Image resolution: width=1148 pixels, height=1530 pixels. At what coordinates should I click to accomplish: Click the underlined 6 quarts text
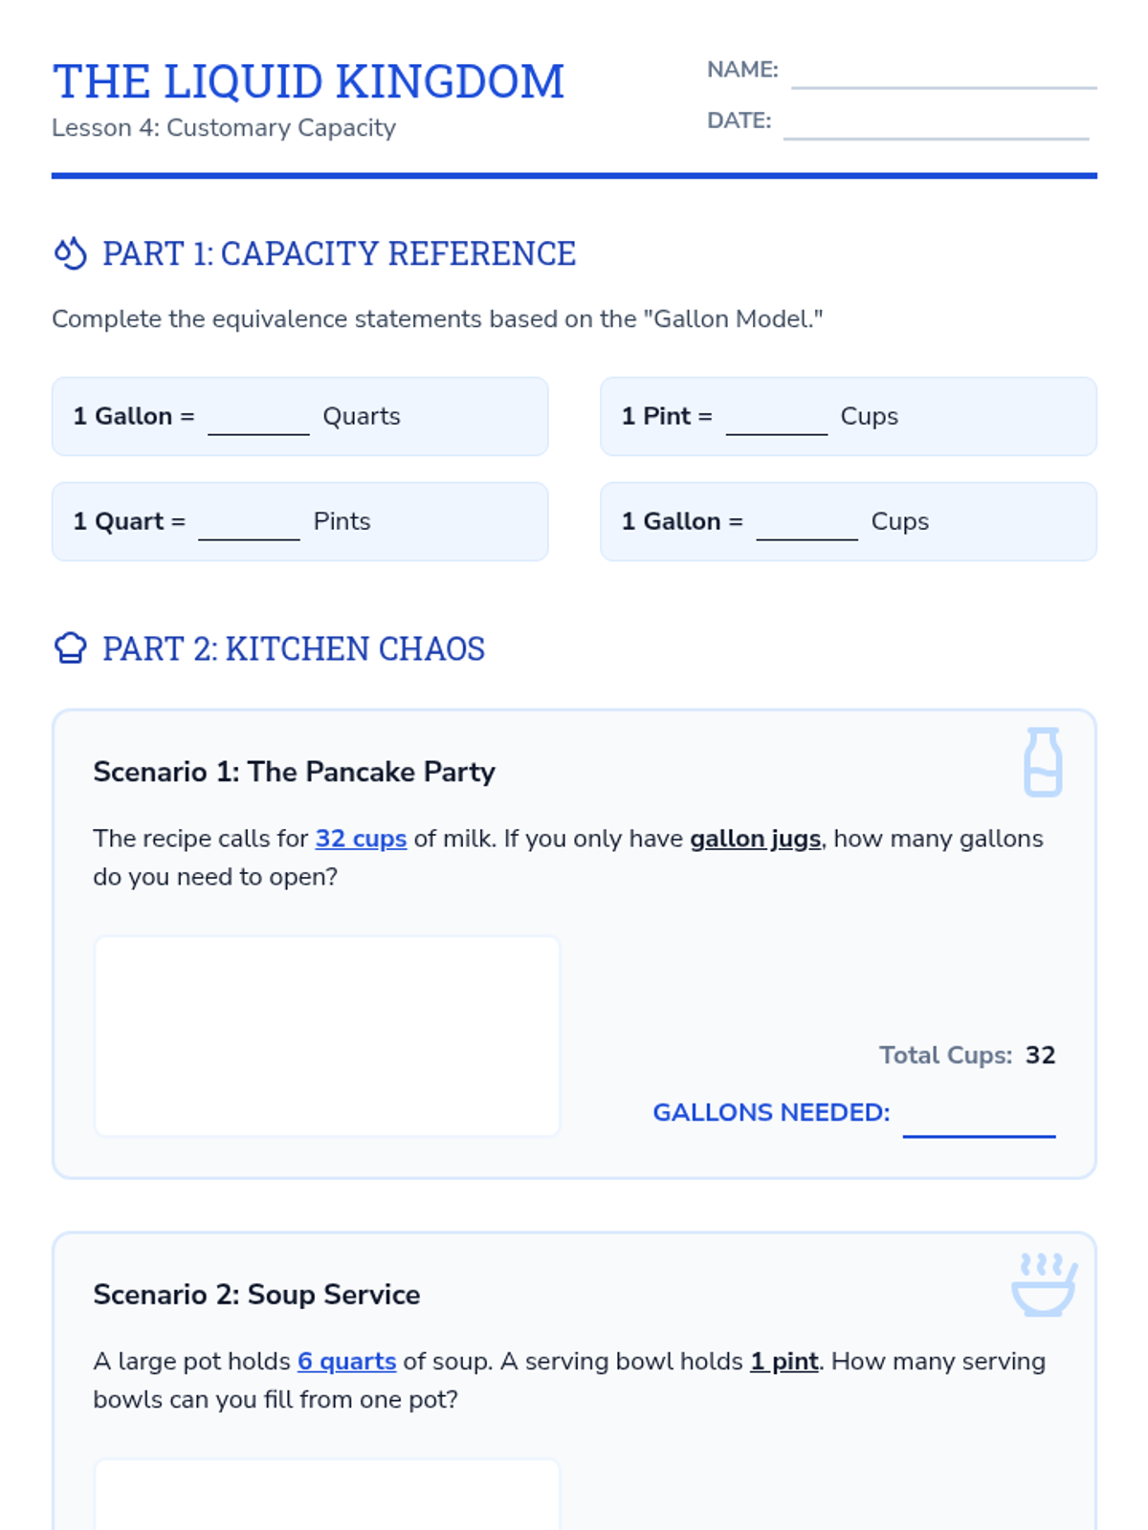[x=346, y=1361]
